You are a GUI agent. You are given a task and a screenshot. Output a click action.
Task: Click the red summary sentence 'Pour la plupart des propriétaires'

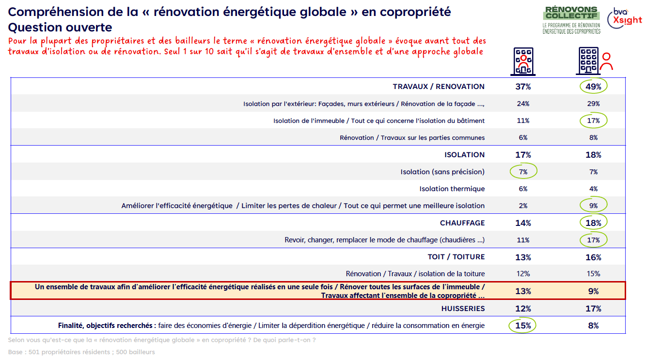tap(247, 46)
